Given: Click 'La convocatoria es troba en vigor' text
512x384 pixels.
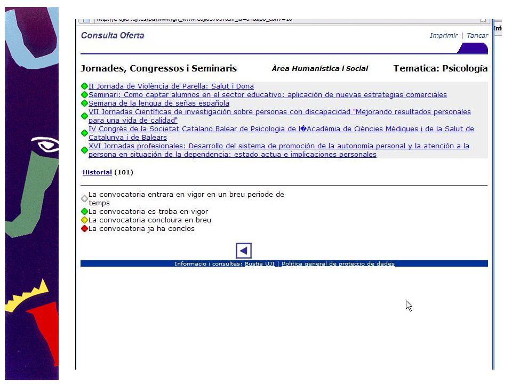Looking at the screenshot, I should (148, 212).
